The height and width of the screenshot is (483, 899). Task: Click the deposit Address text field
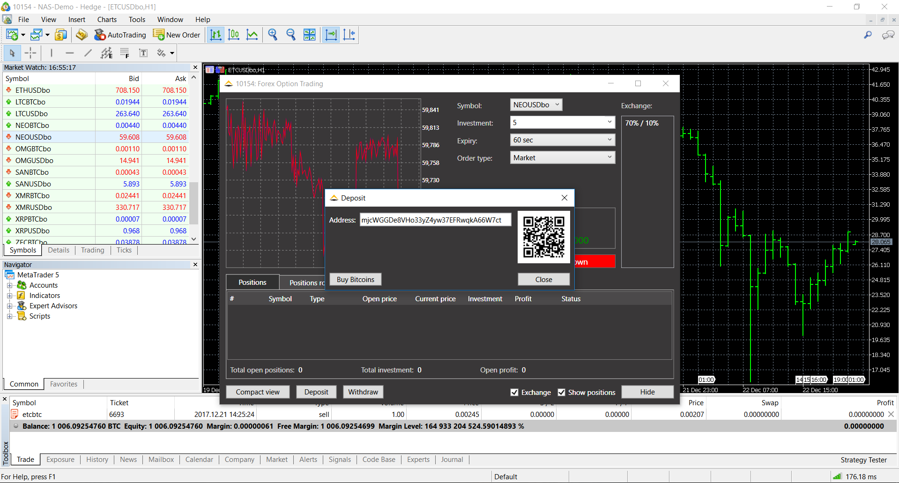435,220
